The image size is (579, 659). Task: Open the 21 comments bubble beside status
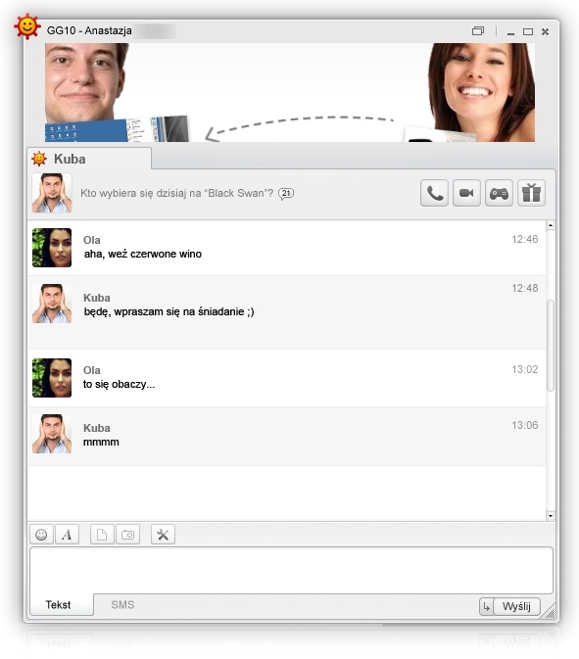(286, 193)
